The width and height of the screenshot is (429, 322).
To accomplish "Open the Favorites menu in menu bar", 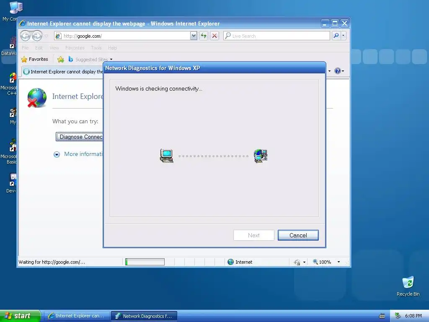I will tap(75, 48).
